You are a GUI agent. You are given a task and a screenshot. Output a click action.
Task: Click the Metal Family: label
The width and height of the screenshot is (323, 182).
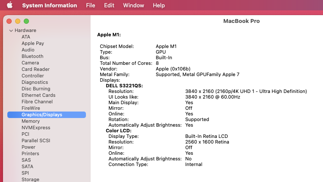pos(114,74)
